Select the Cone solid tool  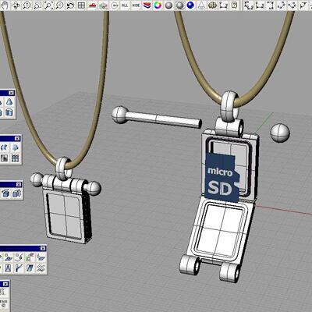[x=10, y=102]
